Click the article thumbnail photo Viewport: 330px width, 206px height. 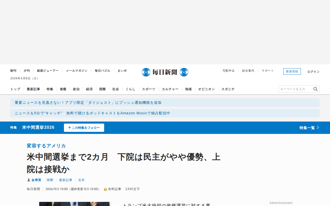click(75, 204)
